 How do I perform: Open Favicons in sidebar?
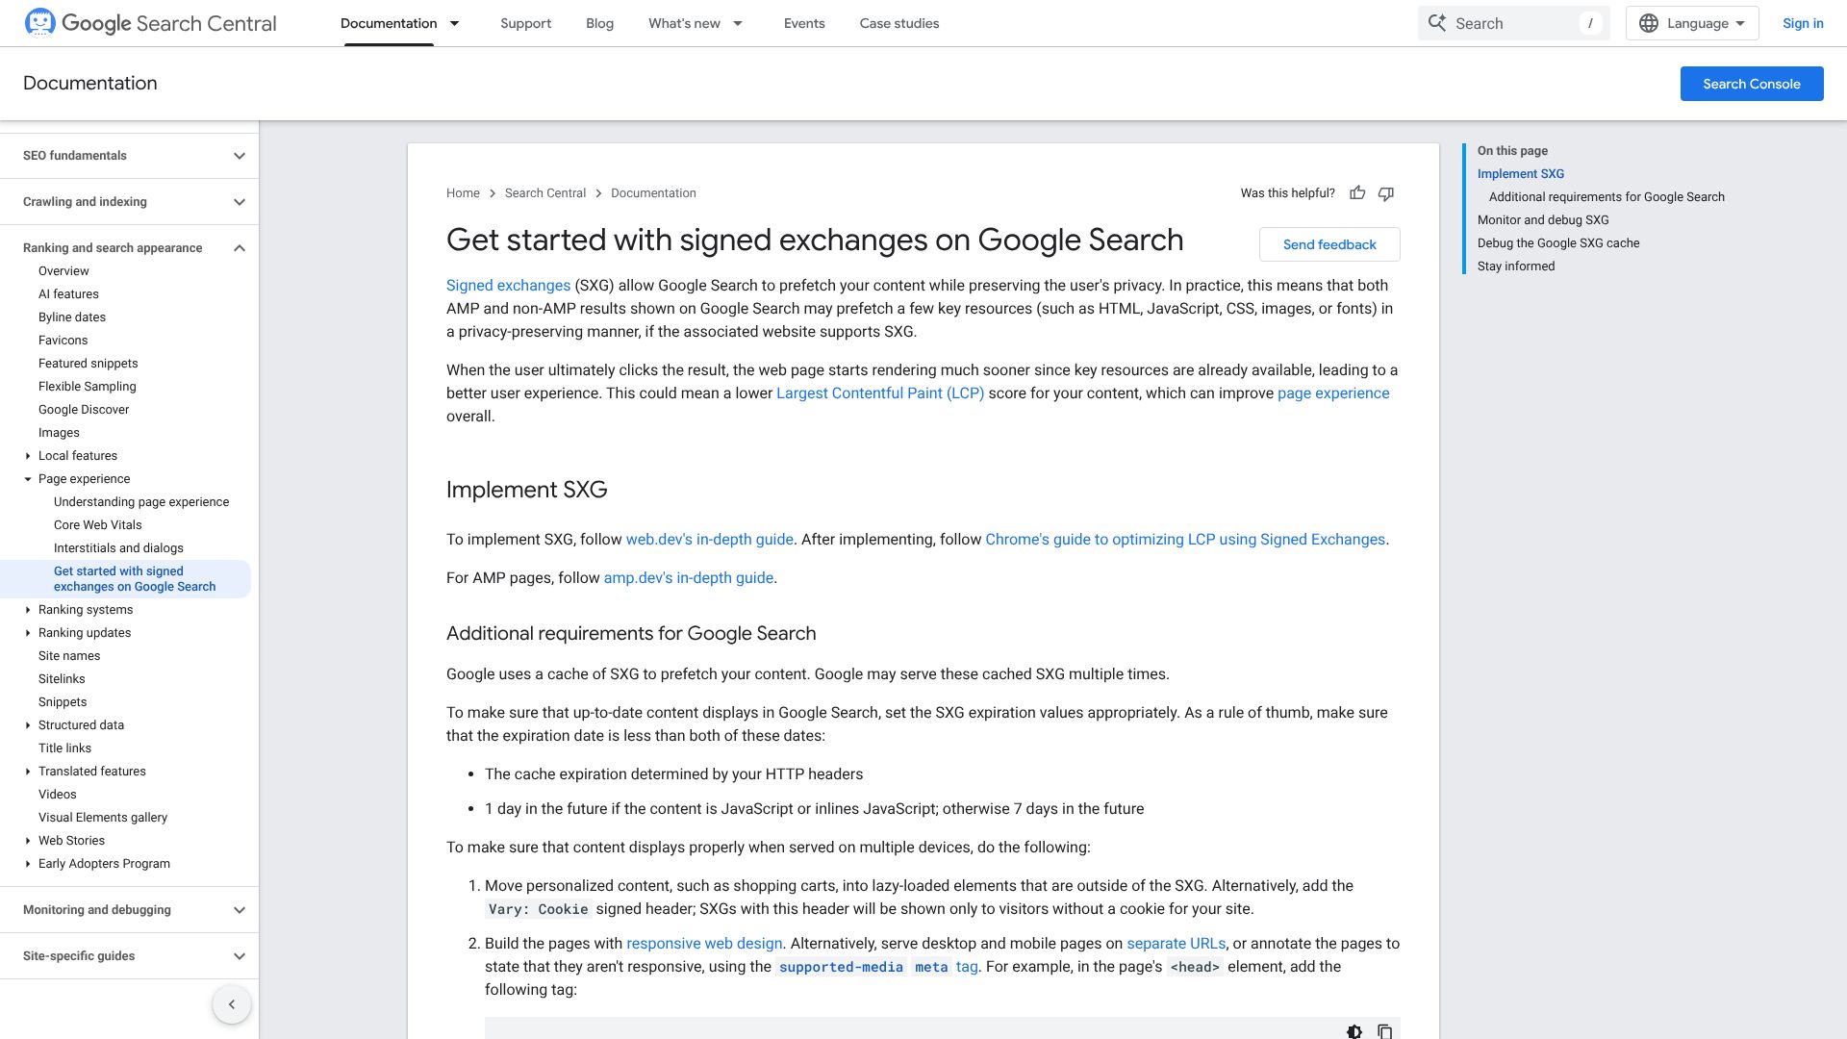63,341
